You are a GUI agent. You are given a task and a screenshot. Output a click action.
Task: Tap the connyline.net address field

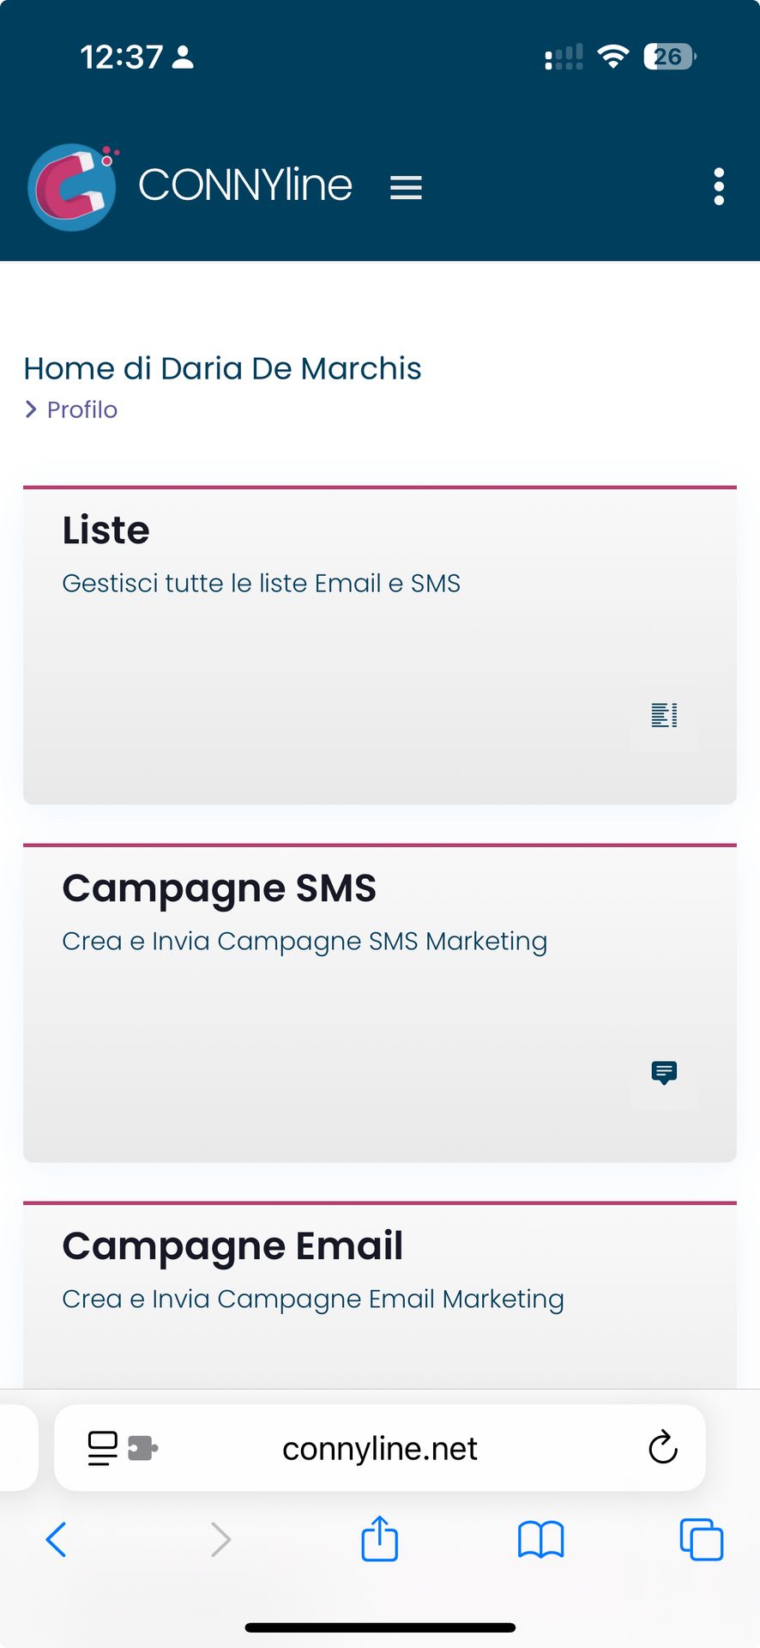pos(380,1448)
